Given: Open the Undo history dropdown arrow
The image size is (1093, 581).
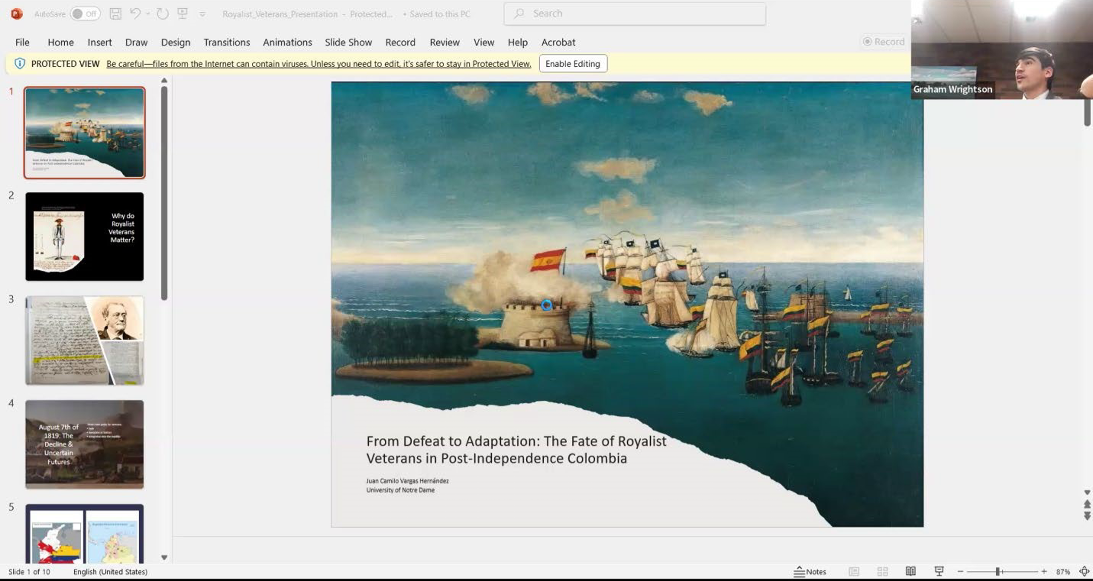Looking at the screenshot, I should (x=148, y=14).
